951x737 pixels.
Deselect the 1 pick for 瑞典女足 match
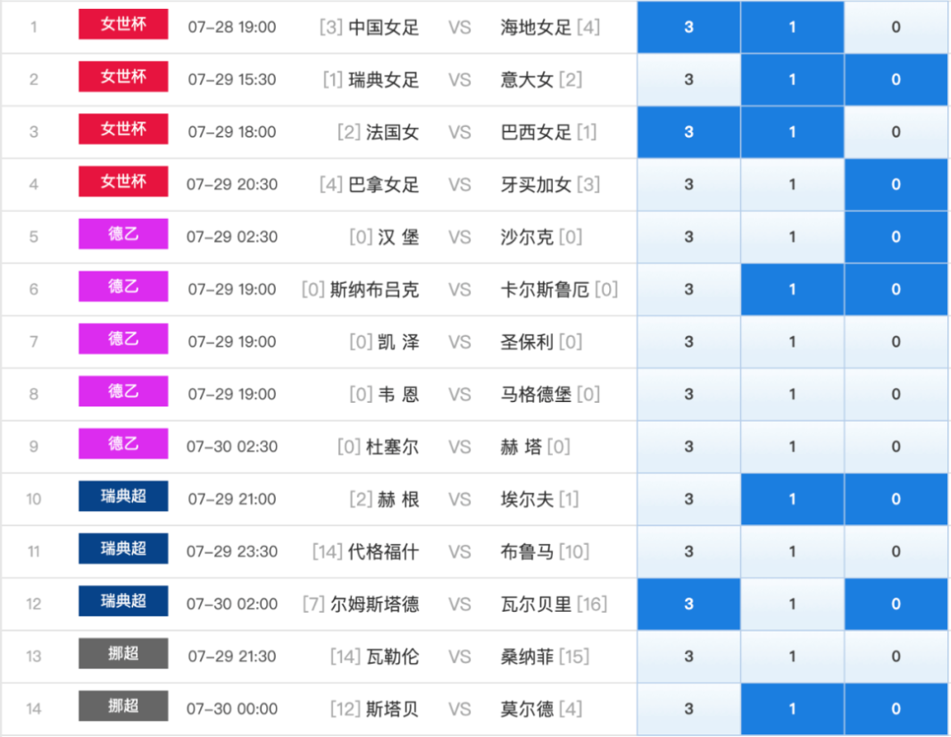click(792, 80)
